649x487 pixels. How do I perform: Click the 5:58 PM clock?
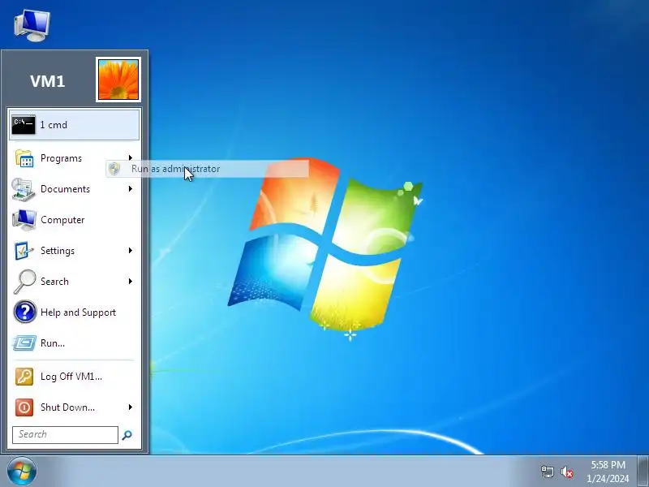[608, 464]
